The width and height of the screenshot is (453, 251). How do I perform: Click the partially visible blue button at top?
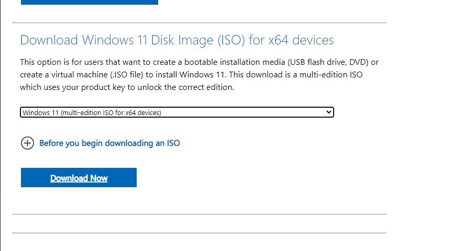[x=89, y=2]
